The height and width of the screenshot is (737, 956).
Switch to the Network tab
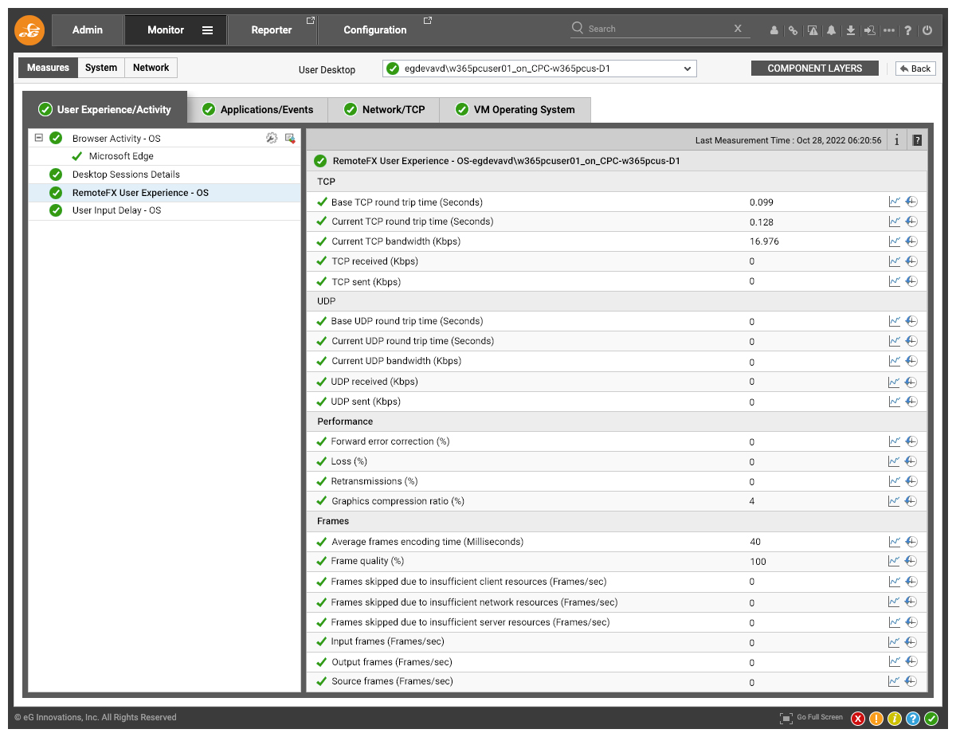point(151,68)
